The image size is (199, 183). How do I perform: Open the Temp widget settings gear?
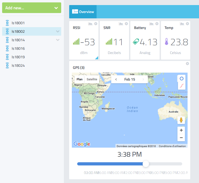(187, 24)
